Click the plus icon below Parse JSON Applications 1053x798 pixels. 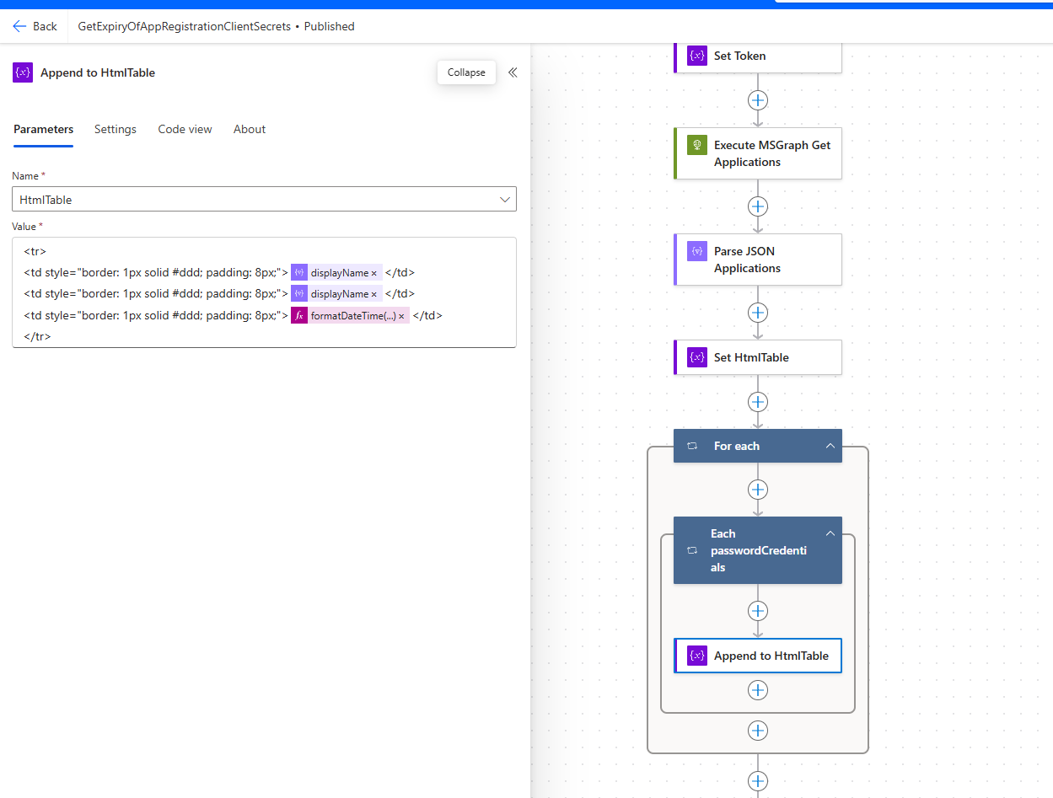click(x=758, y=313)
